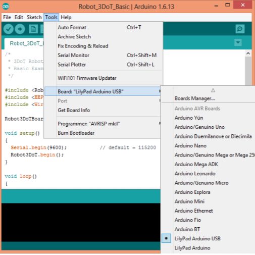255x255 pixels.
Task: Launch WiFi101 Firmware Updater
Action: [x=103, y=78]
